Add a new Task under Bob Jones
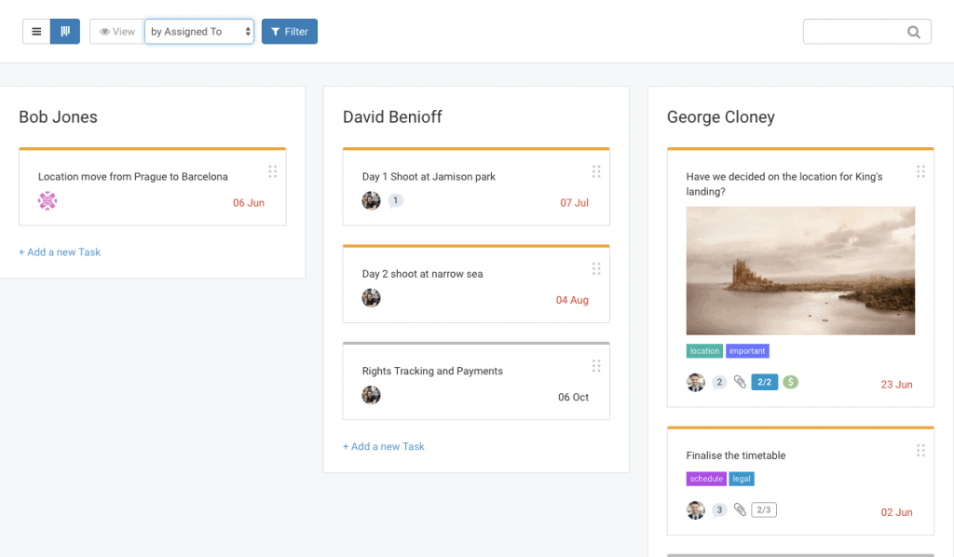 pyautogui.click(x=60, y=252)
